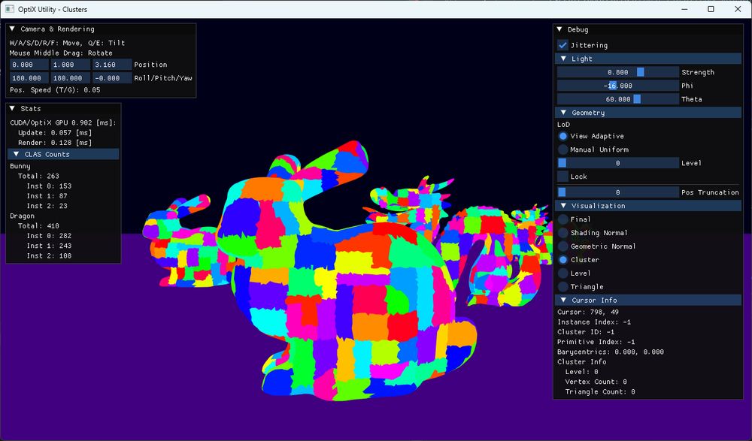
Task: Adjust the light Strength slider
Action: click(x=617, y=72)
